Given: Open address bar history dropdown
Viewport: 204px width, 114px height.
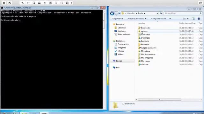Looking at the screenshot, I should click(157, 13).
